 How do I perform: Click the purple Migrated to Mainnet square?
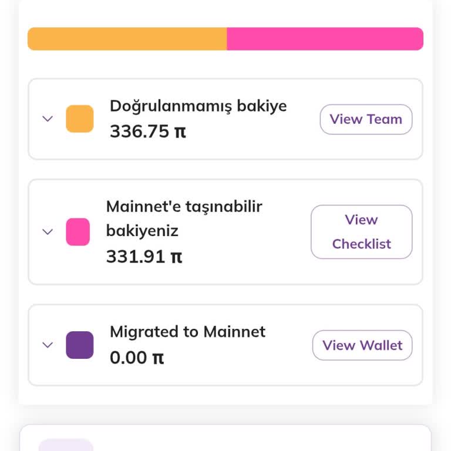[80, 345]
